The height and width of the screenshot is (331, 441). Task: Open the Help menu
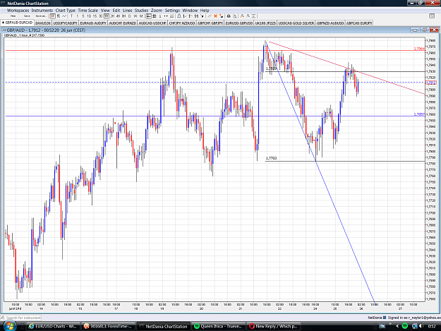205,11
